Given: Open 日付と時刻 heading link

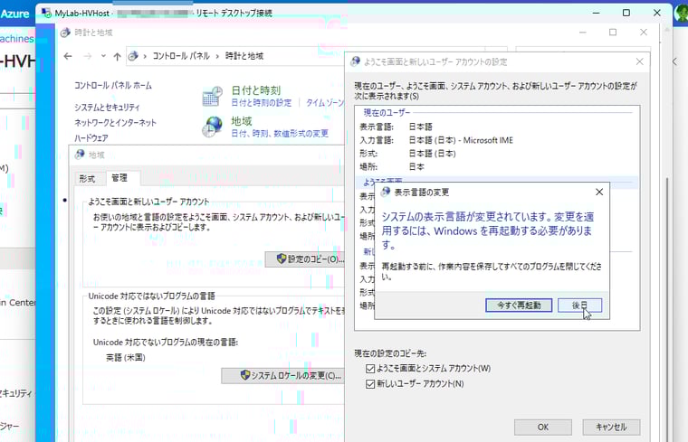Looking at the screenshot, I should click(256, 90).
